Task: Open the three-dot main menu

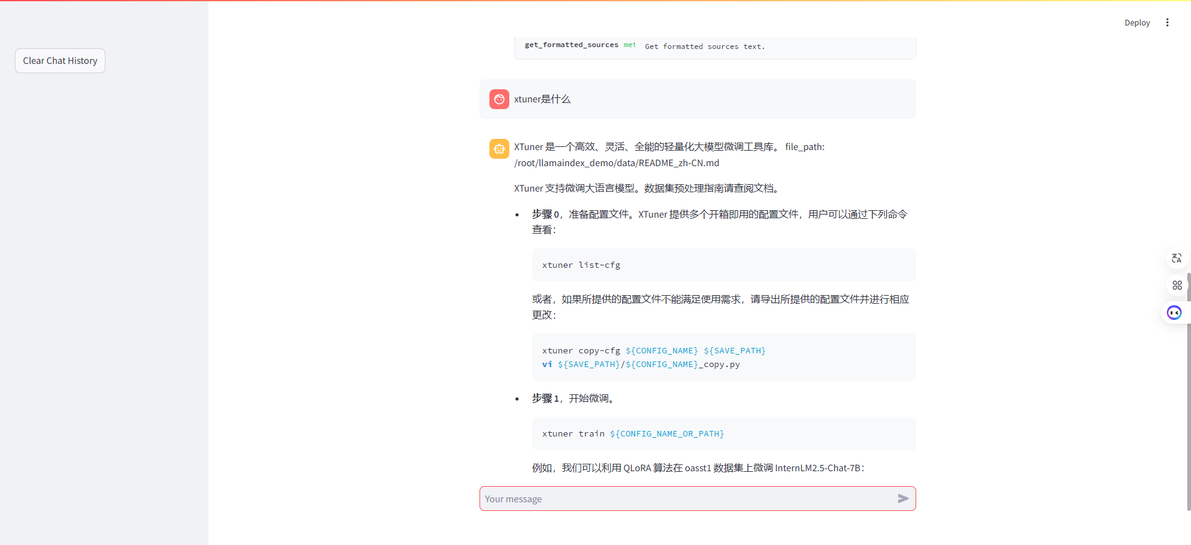Action: 1167,23
